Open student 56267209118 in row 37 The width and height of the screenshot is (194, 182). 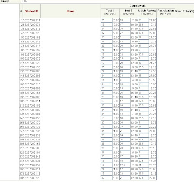(x=32, y=174)
